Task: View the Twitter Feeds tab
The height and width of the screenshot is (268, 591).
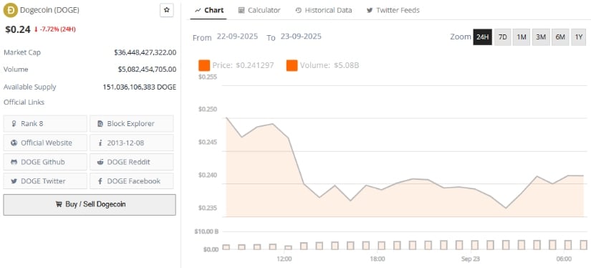Action: 393,10
